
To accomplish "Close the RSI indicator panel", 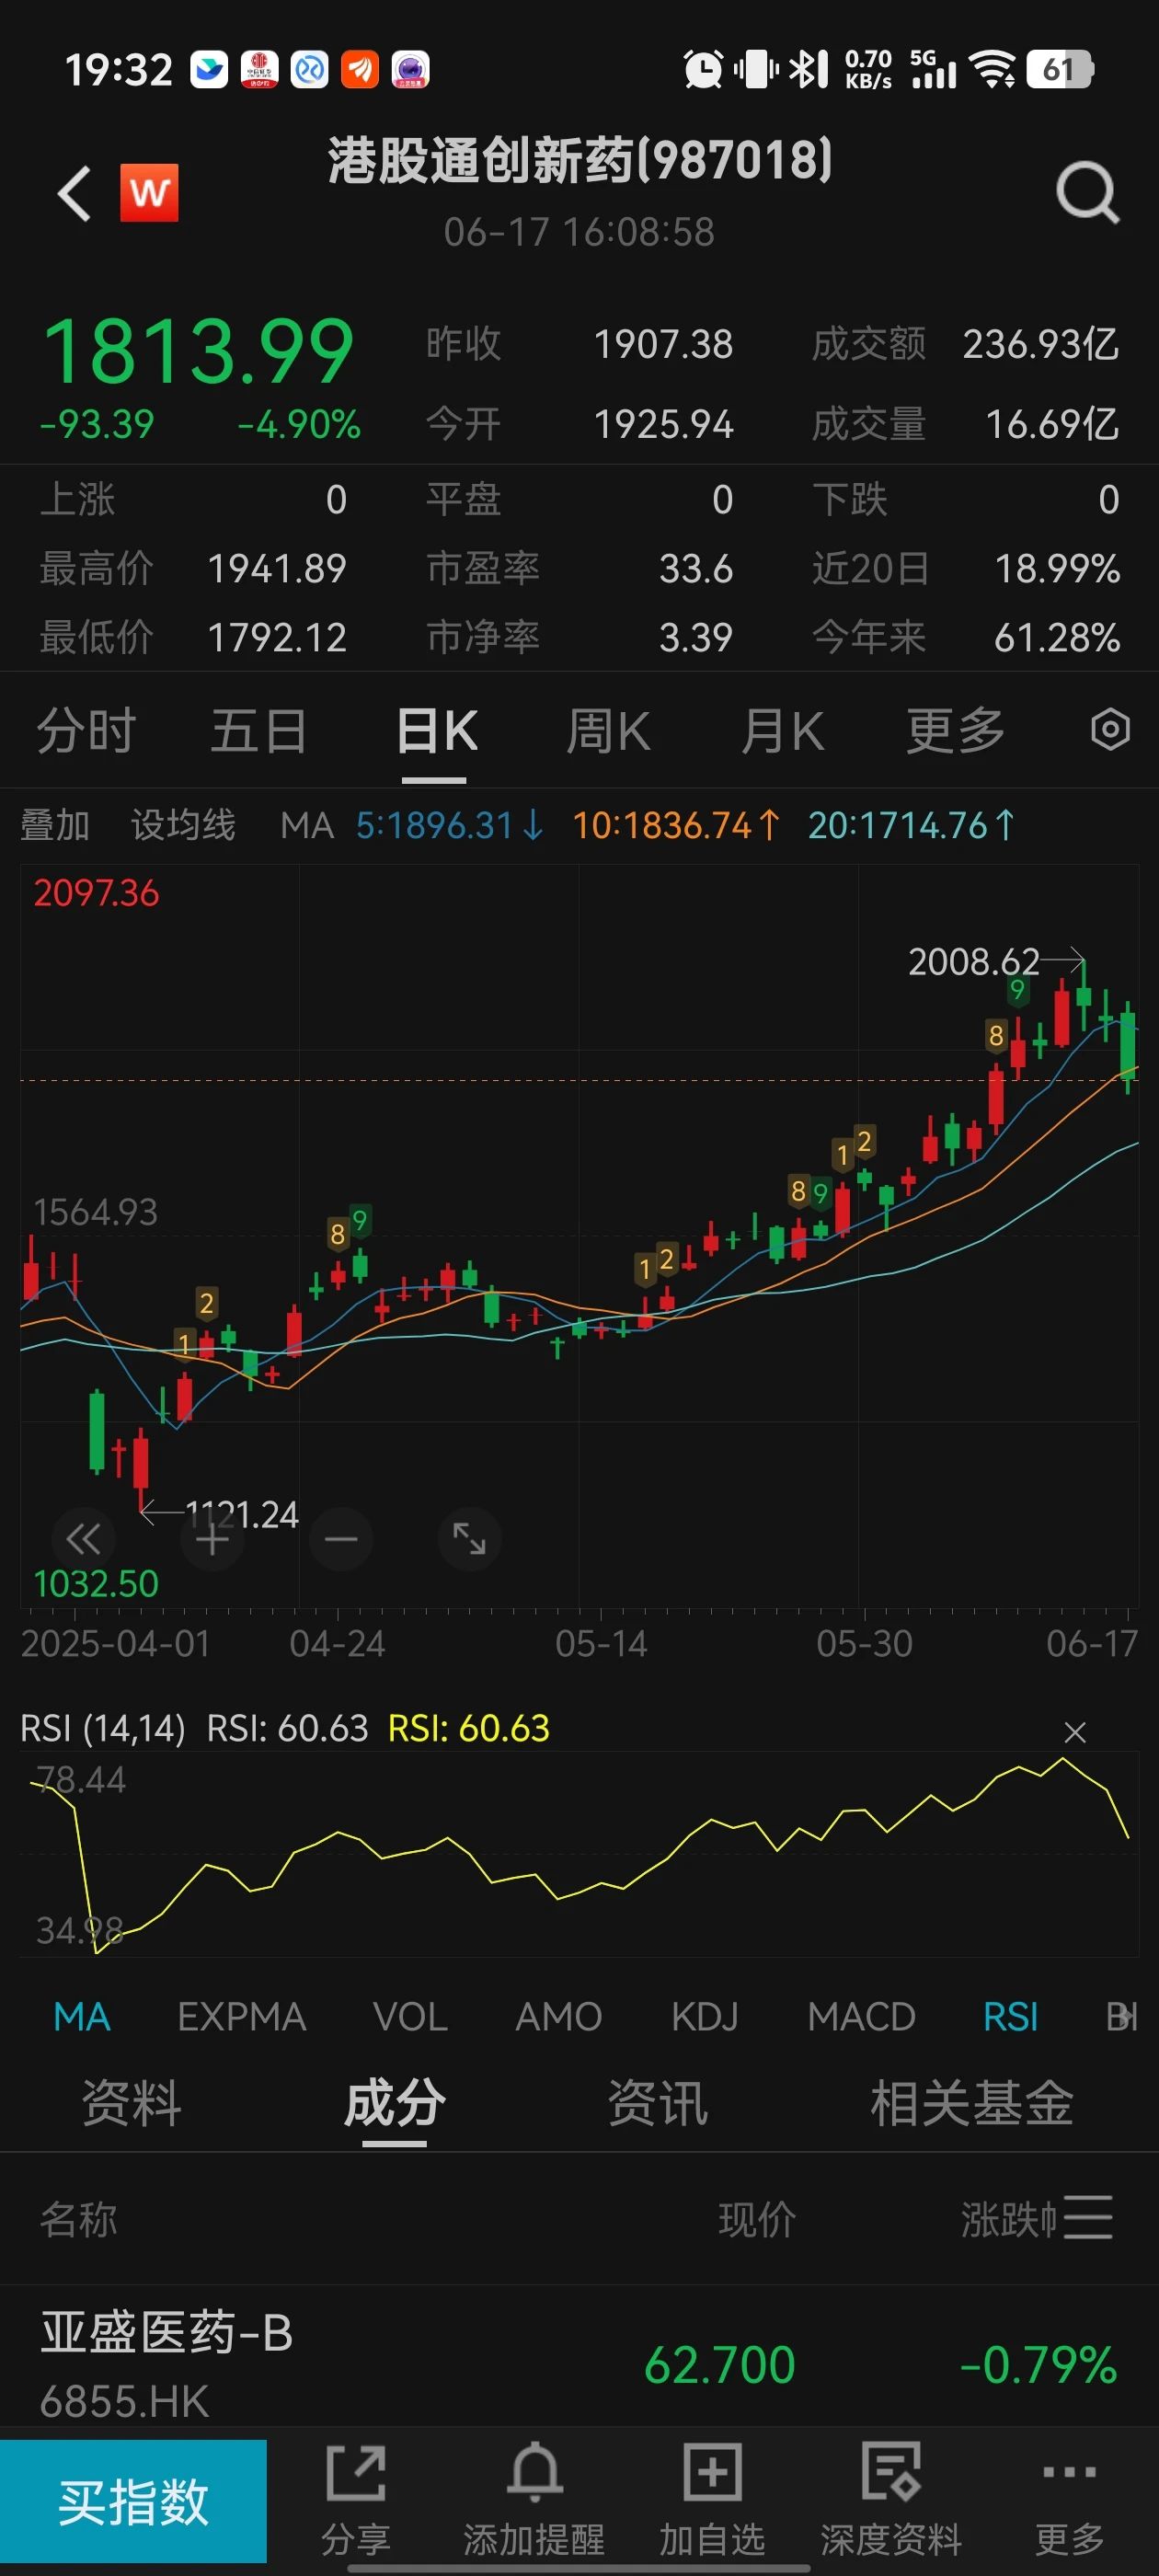I will tap(1075, 1732).
